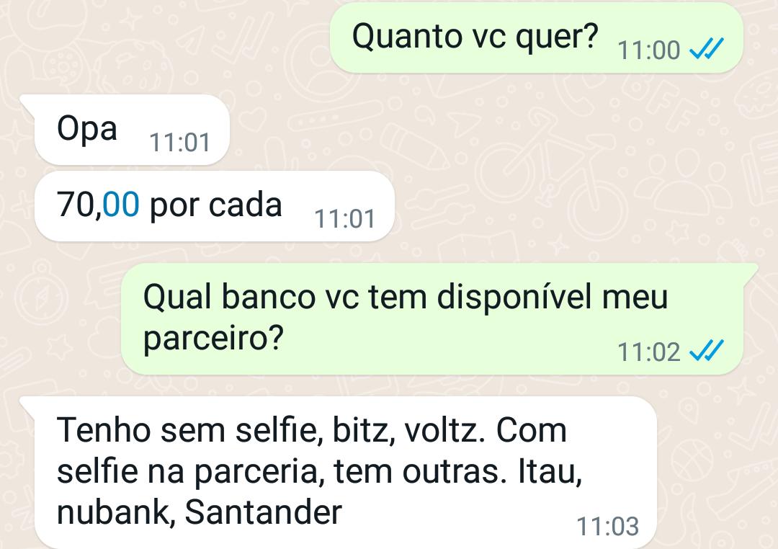Viewport: 778px width, 549px height.
Task: Tap the 11:03 timestamp in the last message
Action: [x=608, y=526]
